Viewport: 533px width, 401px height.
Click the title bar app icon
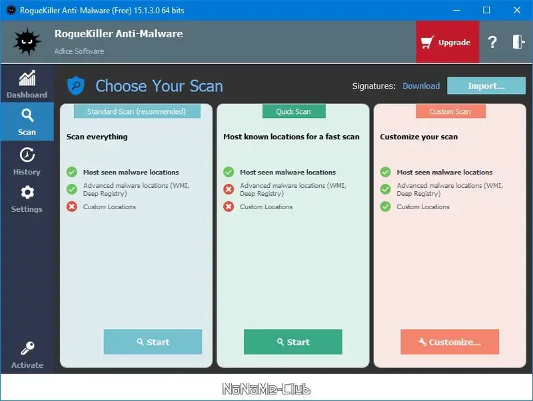pyautogui.click(x=11, y=10)
